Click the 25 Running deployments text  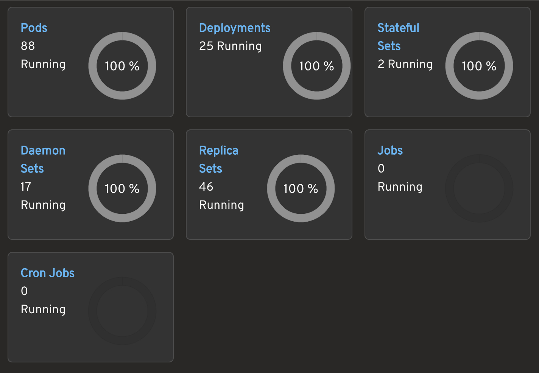pos(230,46)
